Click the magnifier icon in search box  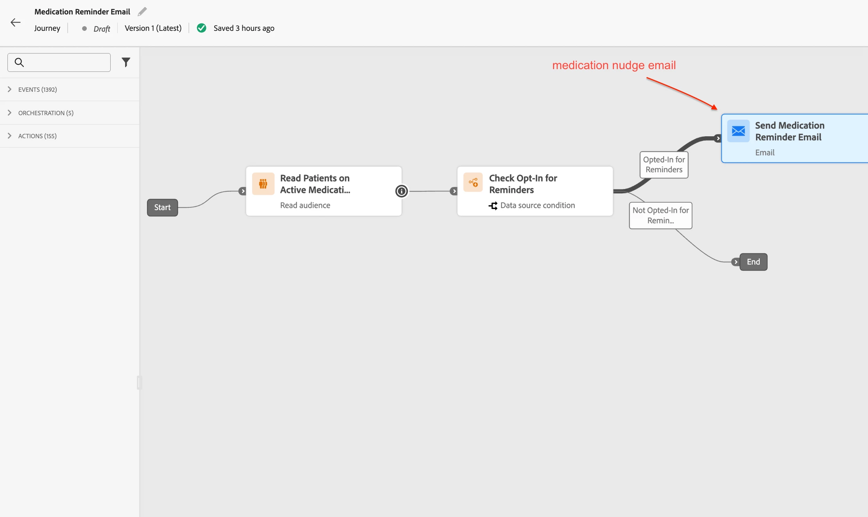(19, 62)
